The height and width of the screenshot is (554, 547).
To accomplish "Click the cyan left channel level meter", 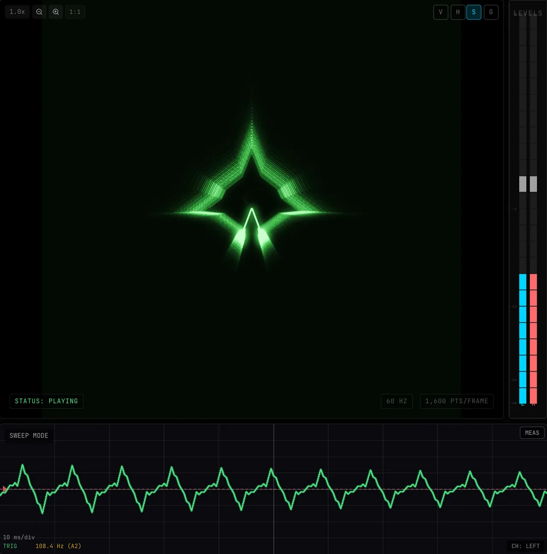I will (523, 339).
